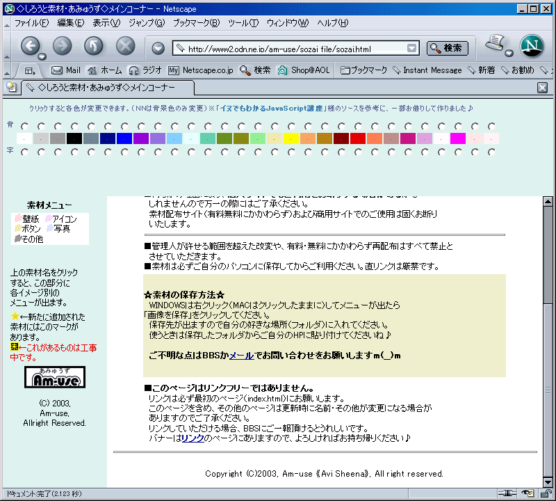Viewport: 556px width, 501px height.
Task: Open the ボタン materials category
Action: point(28,229)
